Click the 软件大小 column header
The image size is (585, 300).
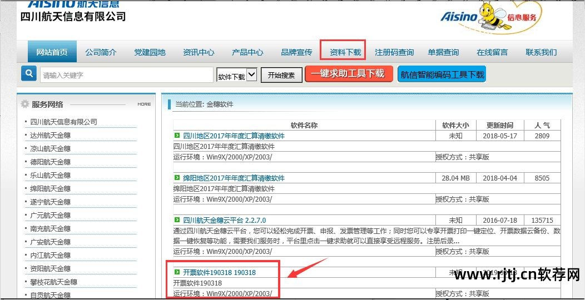click(455, 125)
